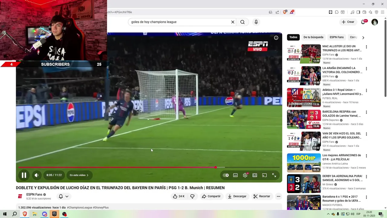Toggle the autoplay switch in player controls
387x218 pixels.
click(226, 175)
